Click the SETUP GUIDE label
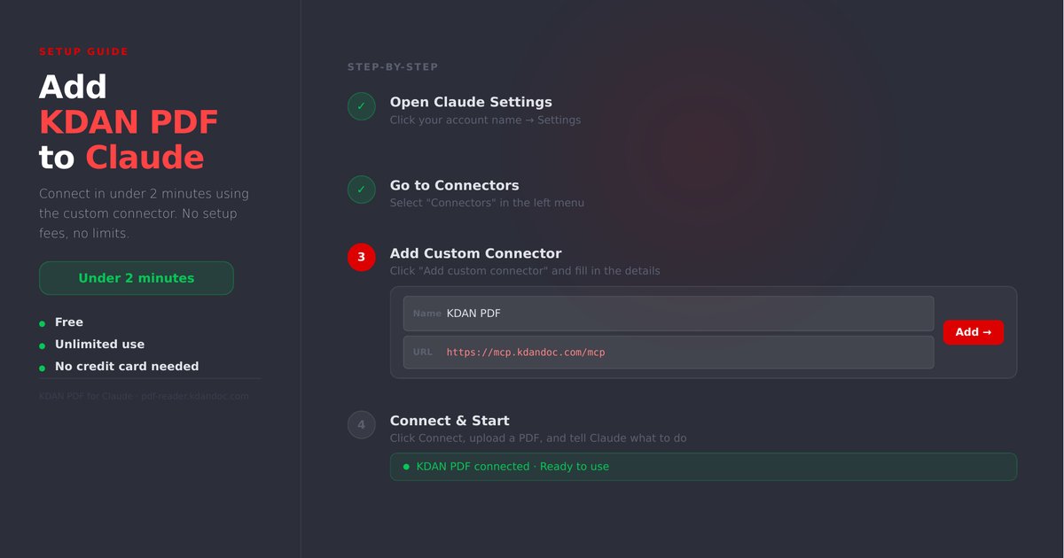Image resolution: width=1064 pixels, height=558 pixels. (x=84, y=51)
